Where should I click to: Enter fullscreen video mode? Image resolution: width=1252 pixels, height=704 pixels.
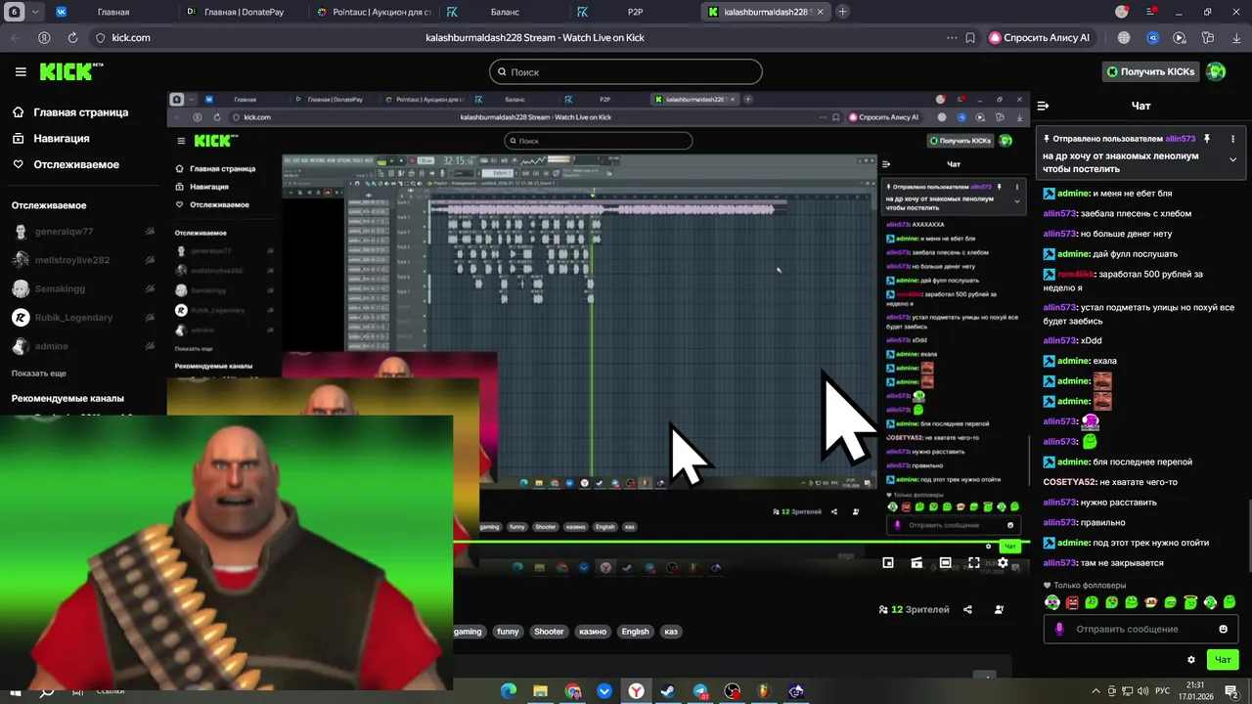click(x=973, y=563)
